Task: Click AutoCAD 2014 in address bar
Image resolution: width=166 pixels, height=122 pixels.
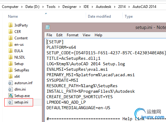Action: pos(144,7)
